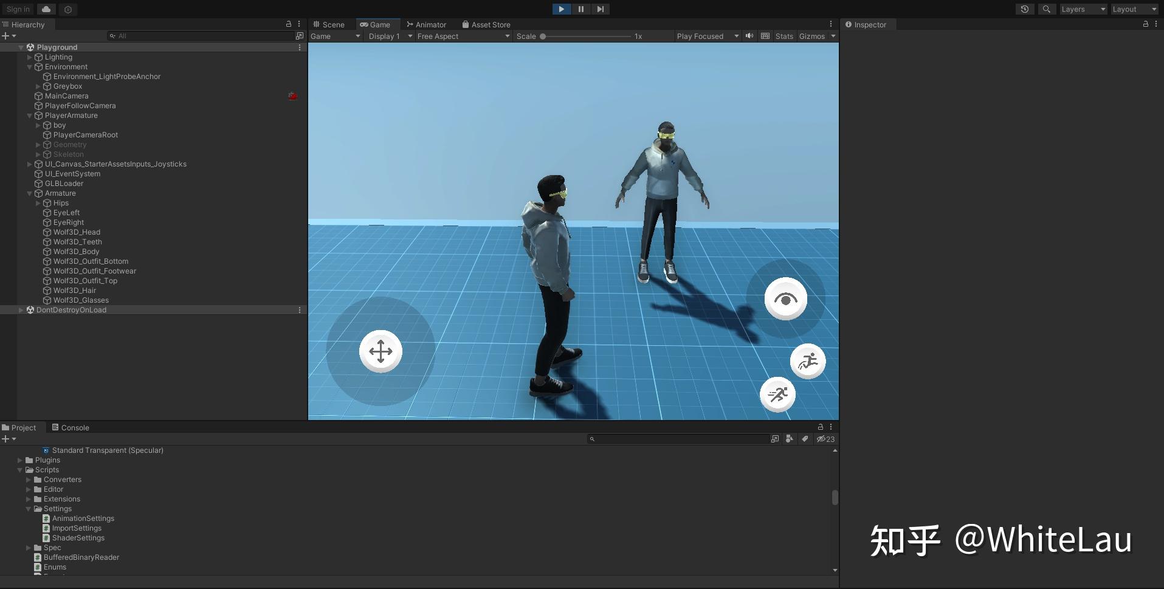Lock the Inspector panel
Screen dimensions: 1164x589
point(1145,24)
